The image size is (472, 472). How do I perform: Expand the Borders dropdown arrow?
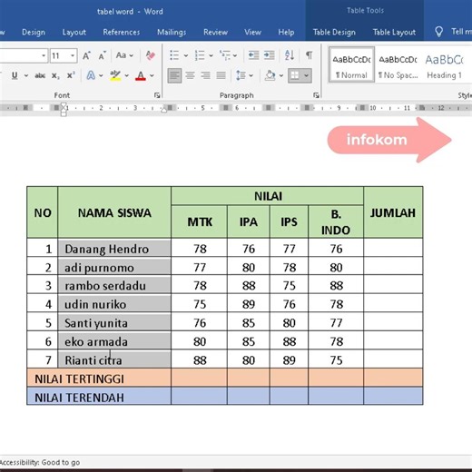[x=307, y=75]
